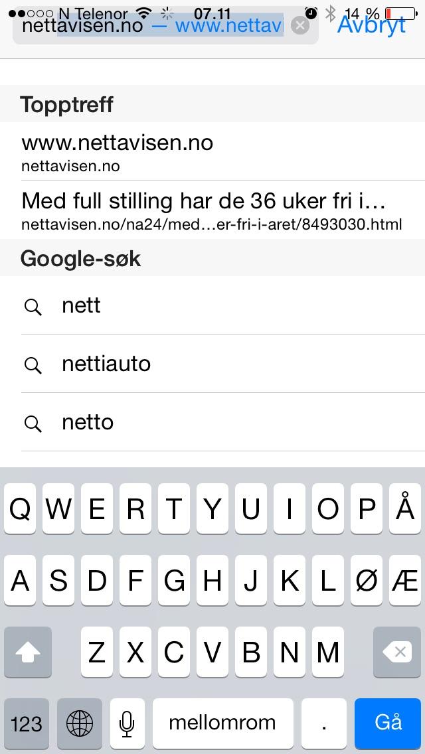
Task: Tap the battery icon in status bar
Action: (x=400, y=13)
